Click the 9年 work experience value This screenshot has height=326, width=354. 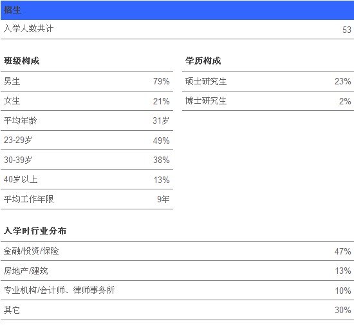[x=163, y=199]
